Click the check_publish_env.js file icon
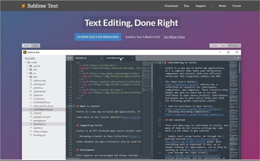 coord(31,106)
